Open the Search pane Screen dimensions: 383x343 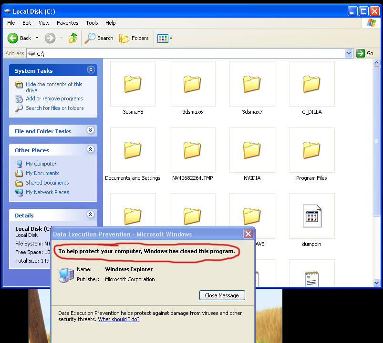click(99, 38)
